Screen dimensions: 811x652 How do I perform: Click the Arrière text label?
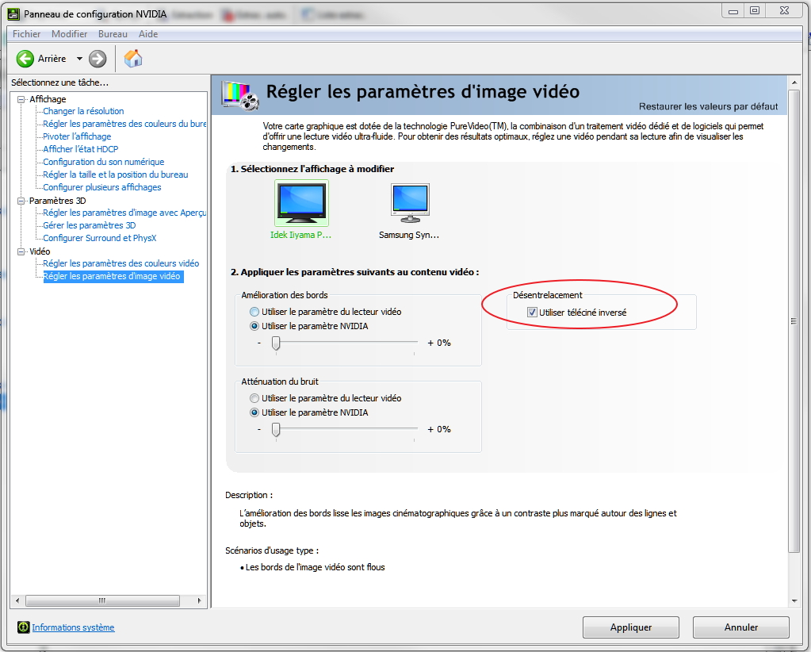pyautogui.click(x=52, y=59)
